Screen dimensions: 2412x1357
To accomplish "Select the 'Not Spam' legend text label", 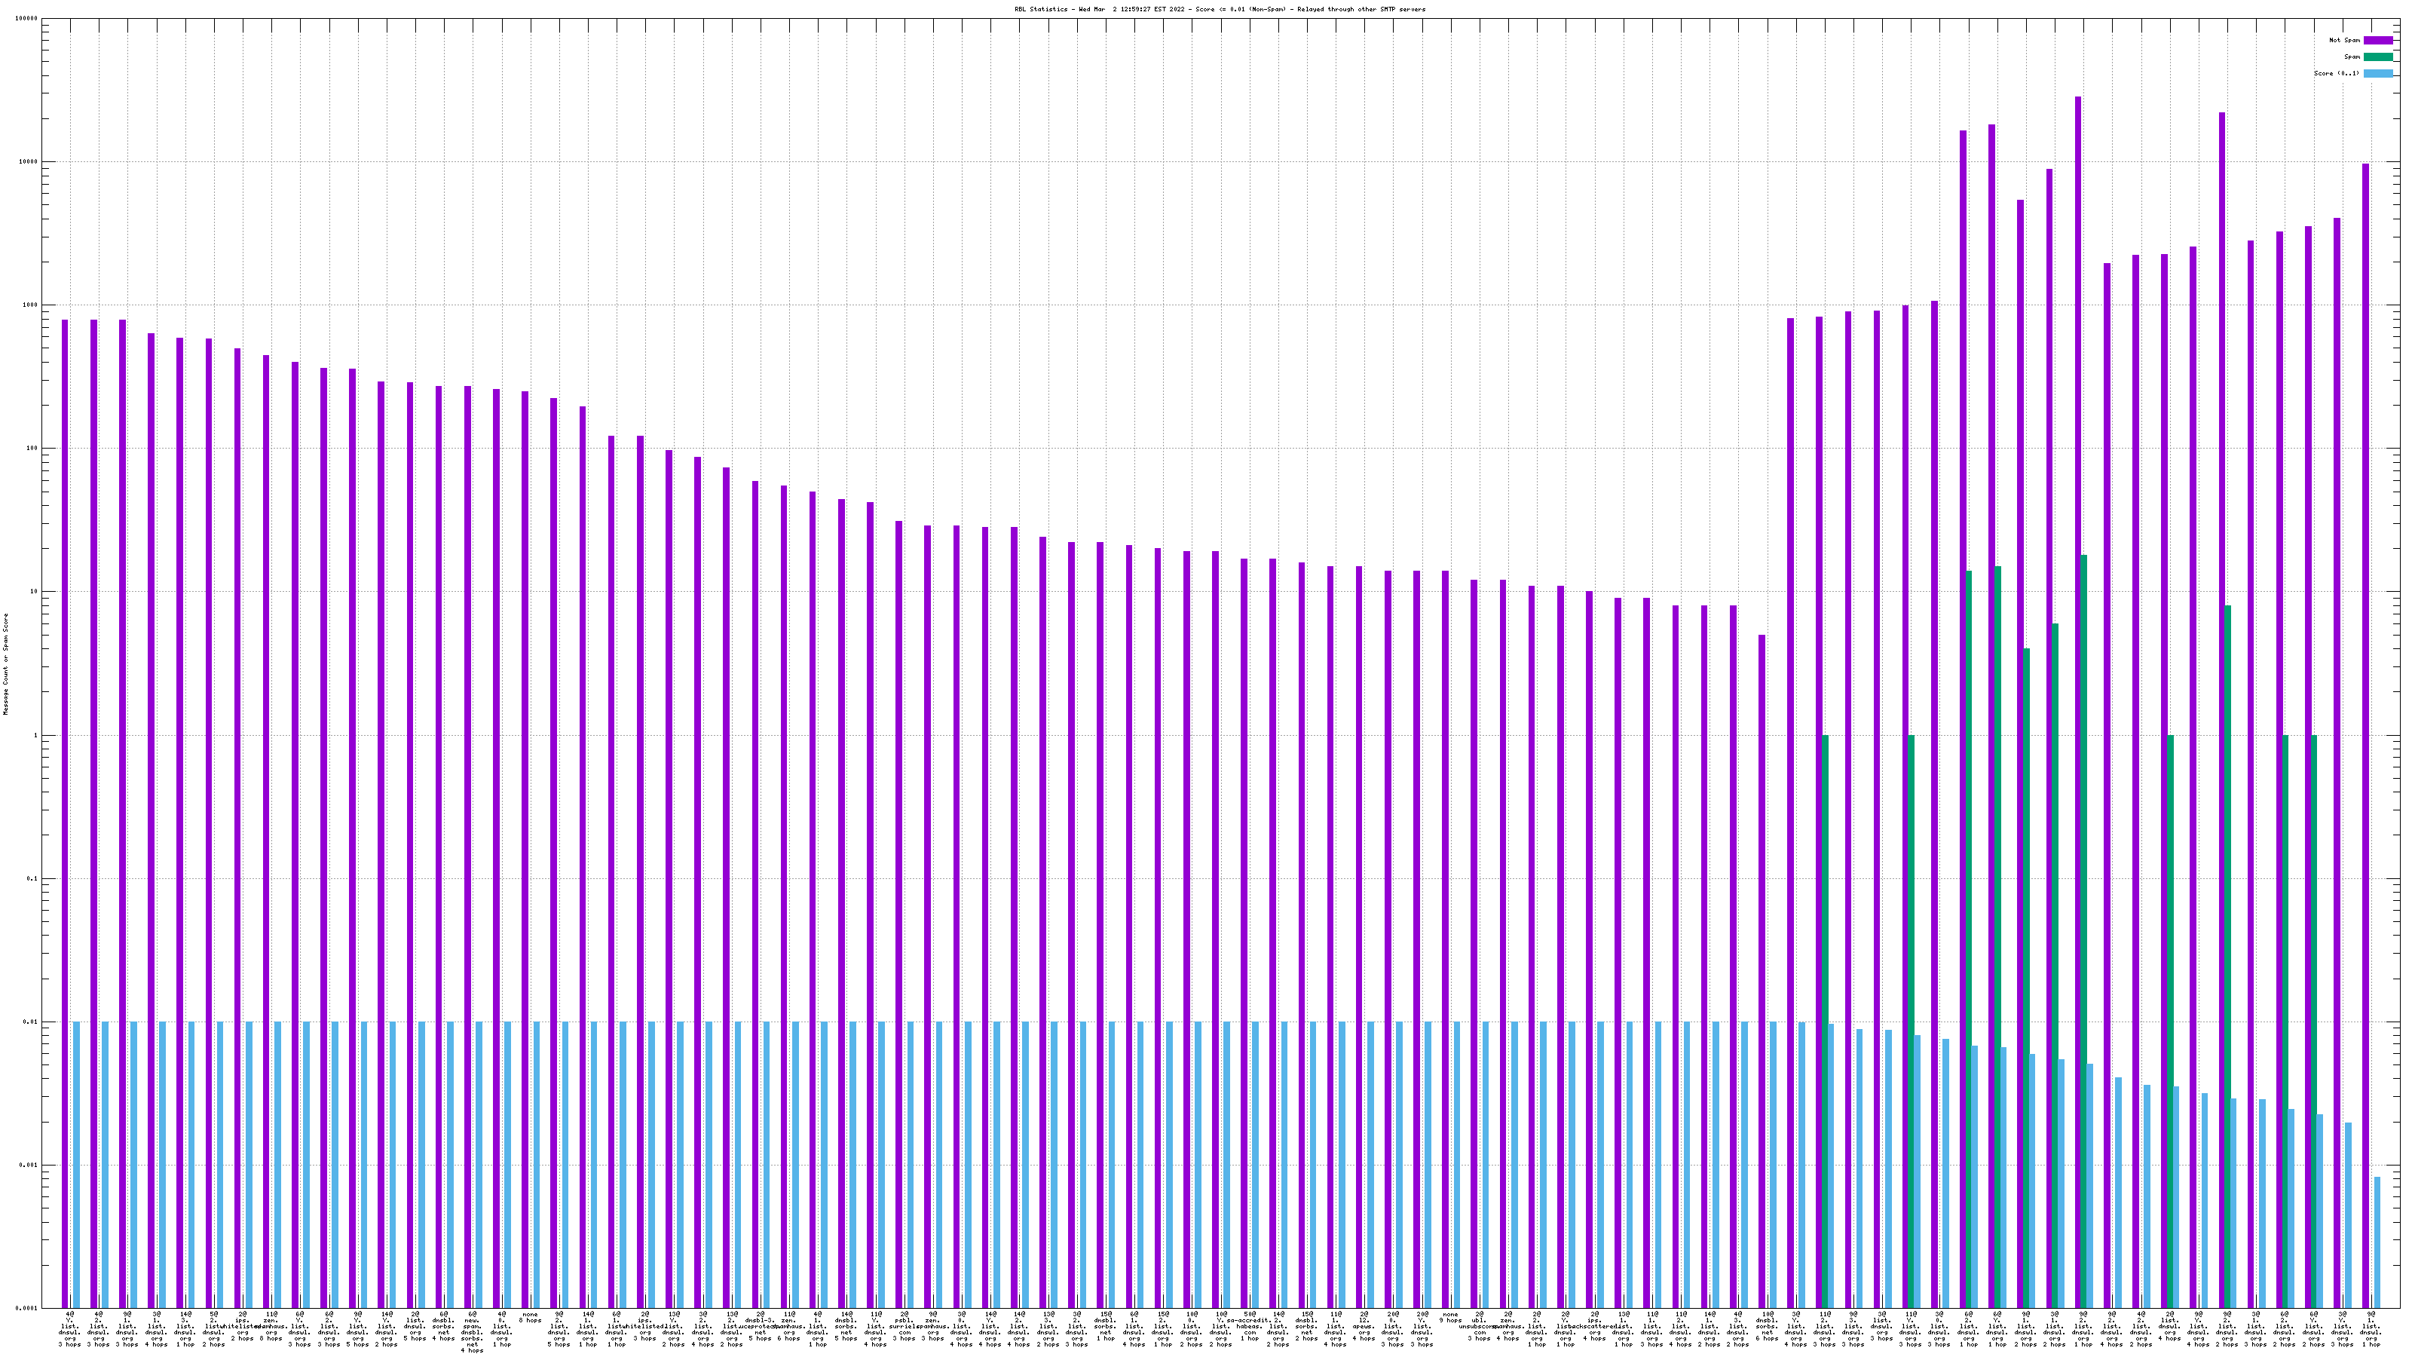I will pyautogui.click(x=2345, y=40).
